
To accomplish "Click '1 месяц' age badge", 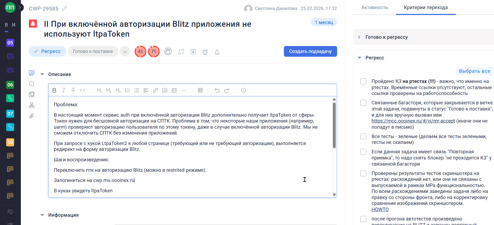I will click(x=324, y=22).
